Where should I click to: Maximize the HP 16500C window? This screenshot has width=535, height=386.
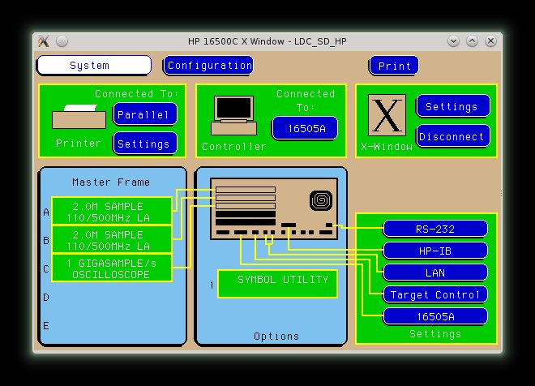click(473, 41)
